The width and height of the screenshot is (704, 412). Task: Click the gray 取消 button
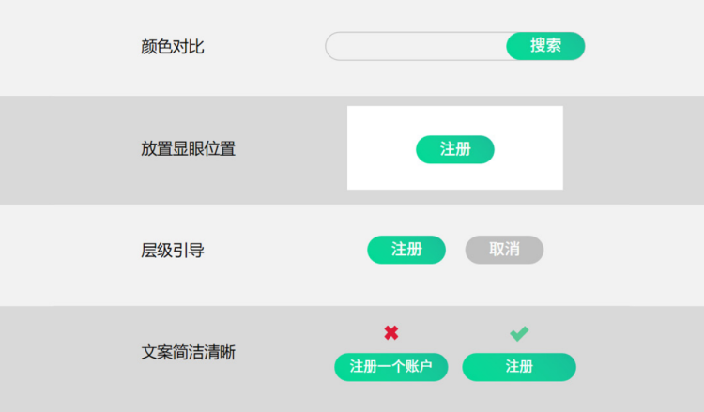click(504, 250)
